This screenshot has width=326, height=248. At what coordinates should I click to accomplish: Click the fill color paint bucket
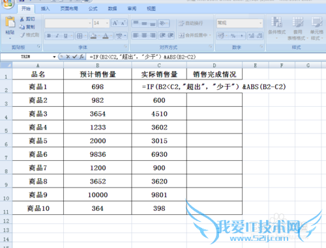click(x=93, y=36)
